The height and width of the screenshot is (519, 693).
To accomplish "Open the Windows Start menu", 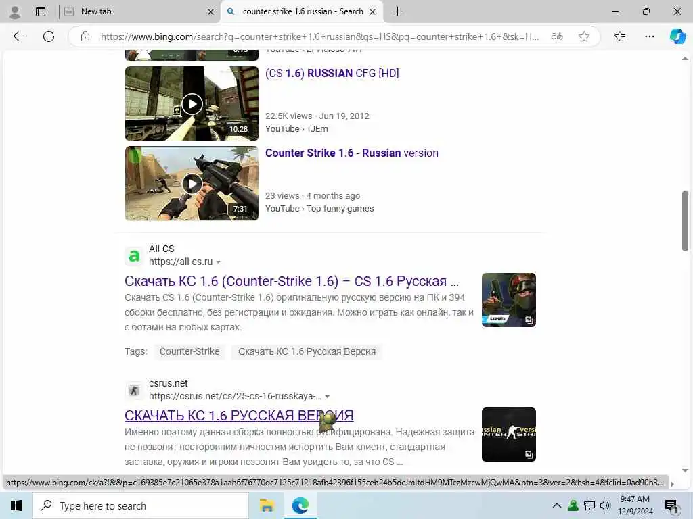I will point(16,505).
